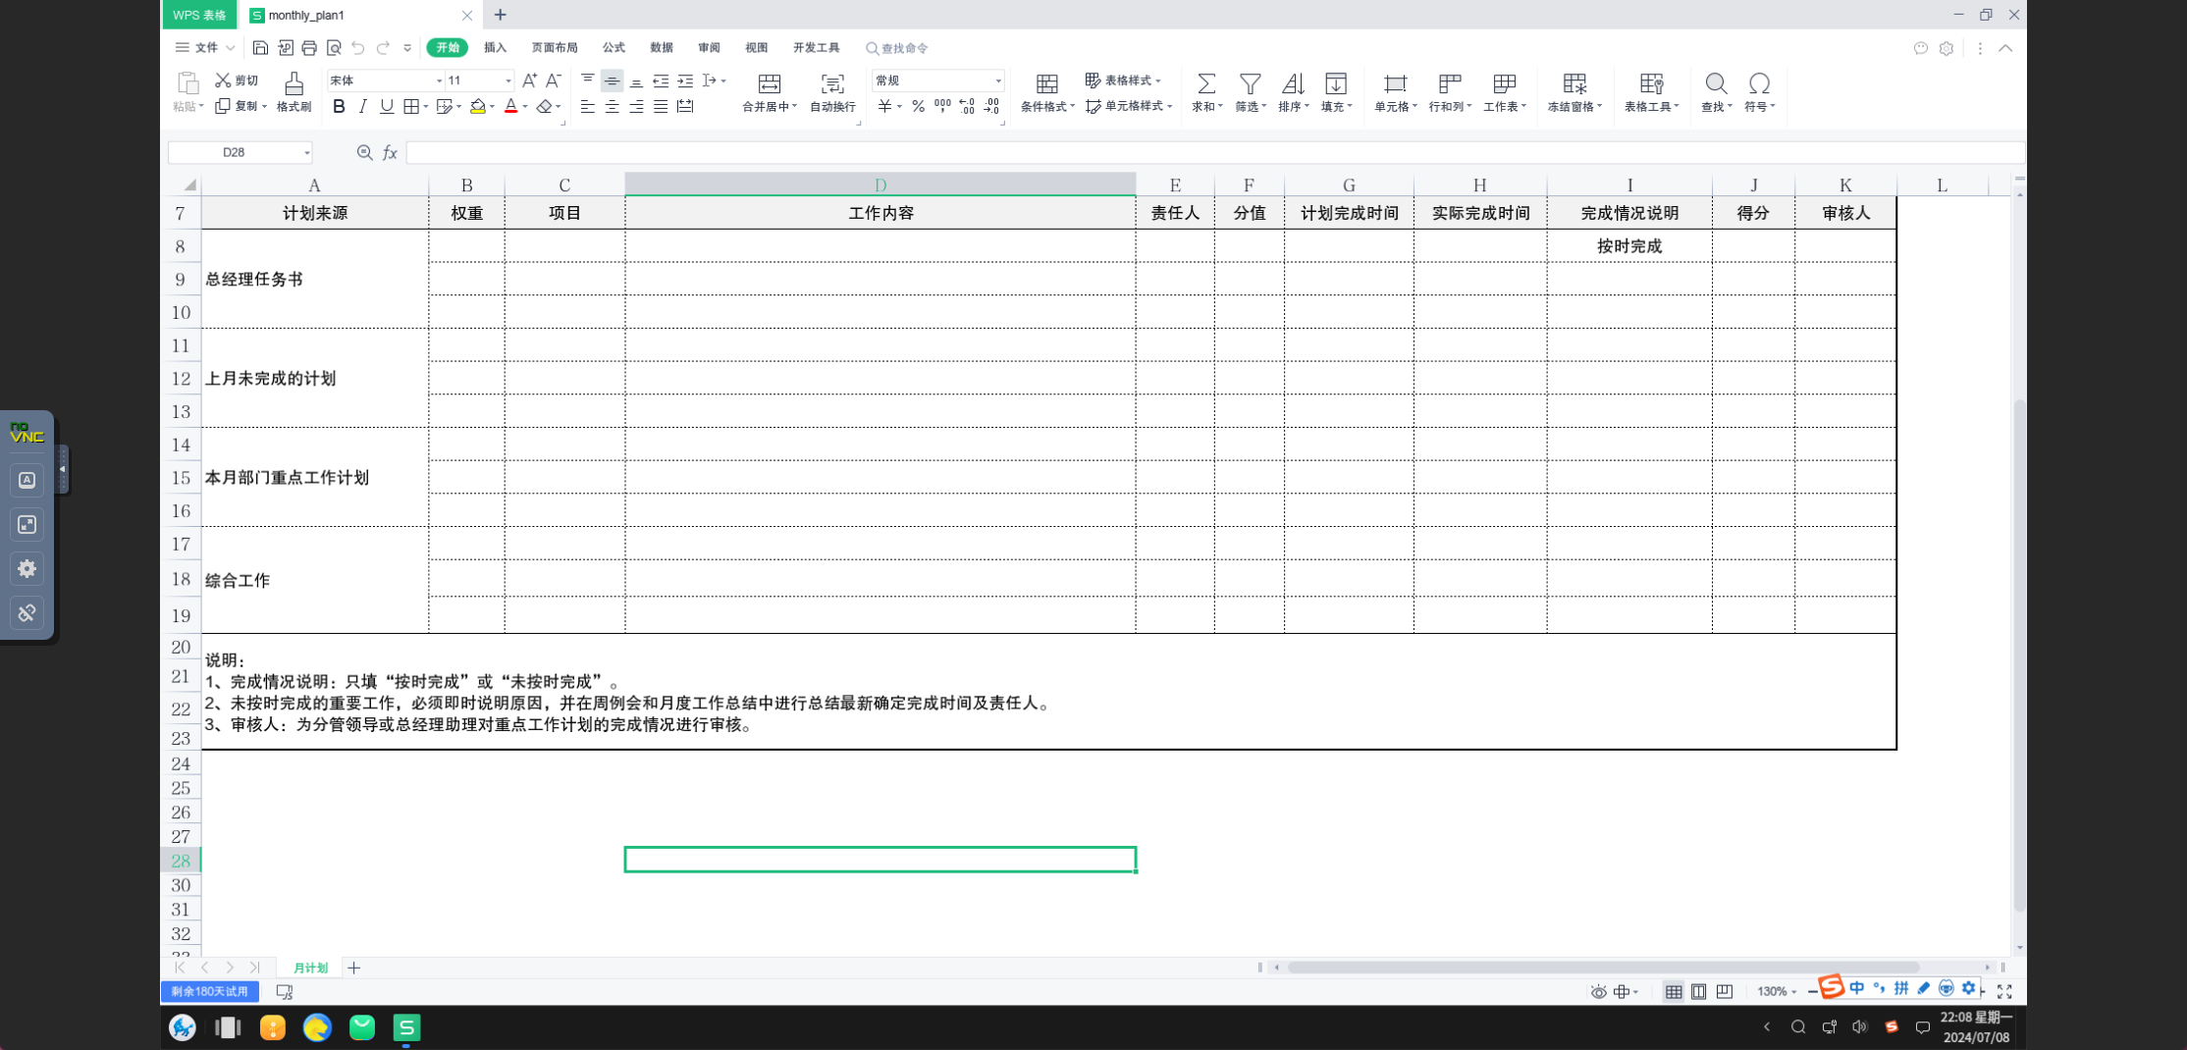Image resolution: width=2187 pixels, height=1050 pixels.
Task: Collapse the ribbon with the up chevron
Action: pyautogui.click(x=2005, y=48)
